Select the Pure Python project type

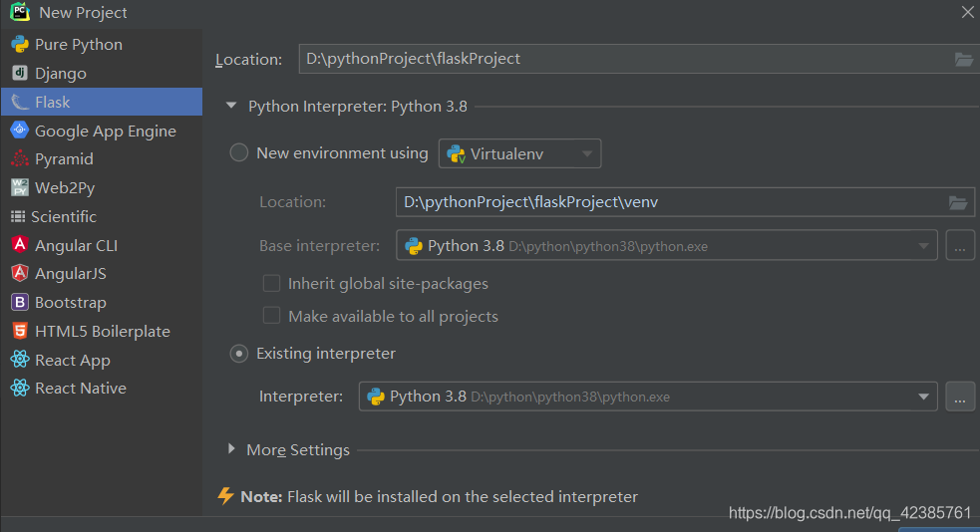click(102, 44)
